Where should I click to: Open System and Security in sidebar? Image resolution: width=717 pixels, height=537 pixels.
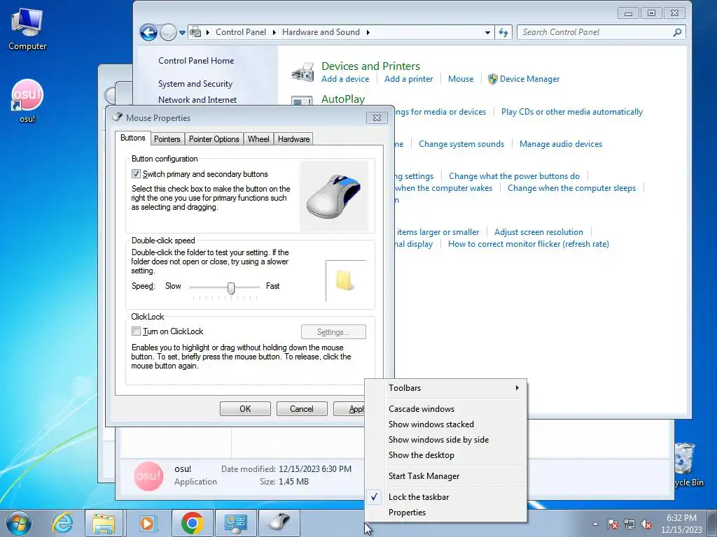pyautogui.click(x=195, y=84)
